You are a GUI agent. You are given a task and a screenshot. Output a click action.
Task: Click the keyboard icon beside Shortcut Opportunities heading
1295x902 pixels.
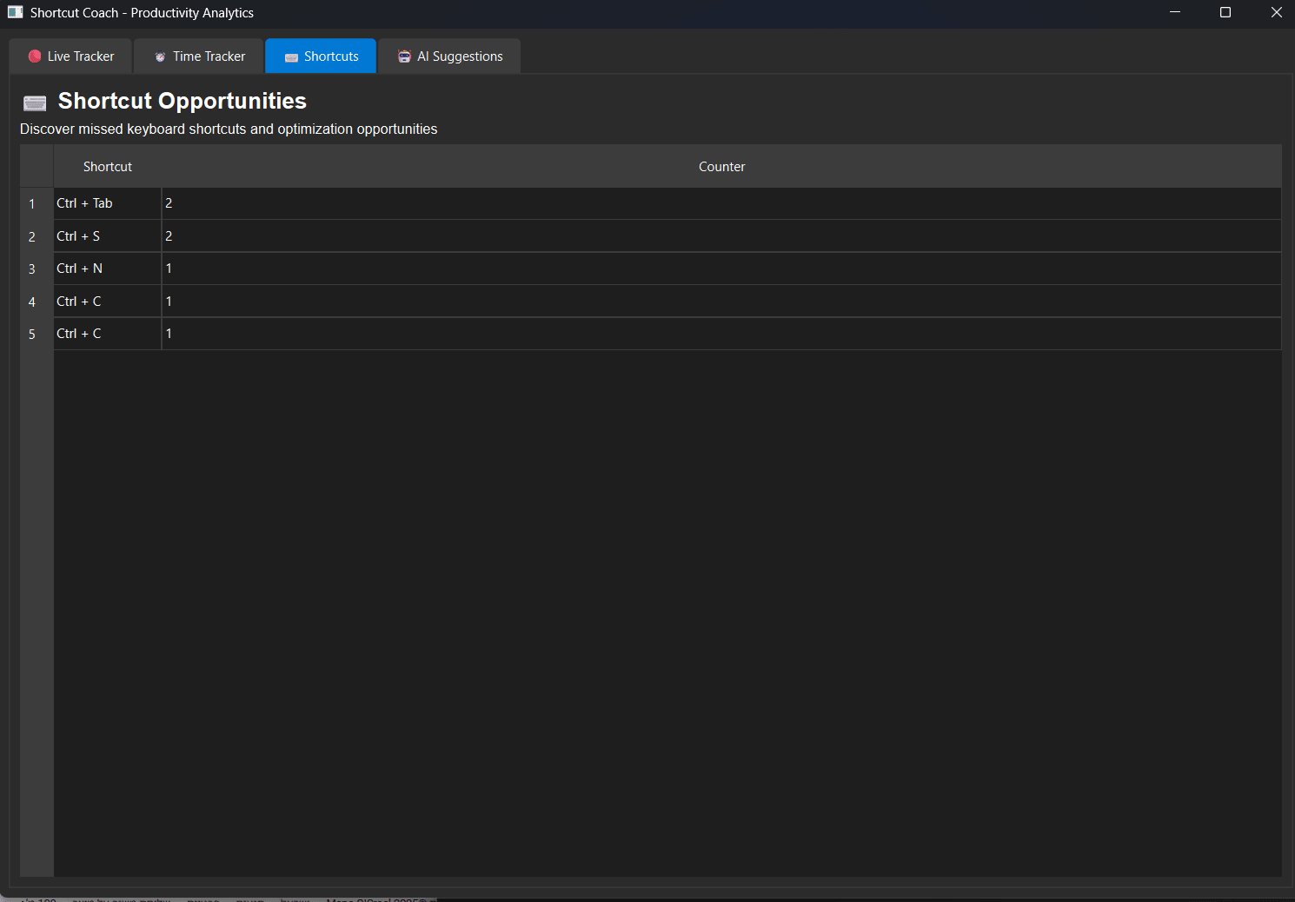point(35,103)
